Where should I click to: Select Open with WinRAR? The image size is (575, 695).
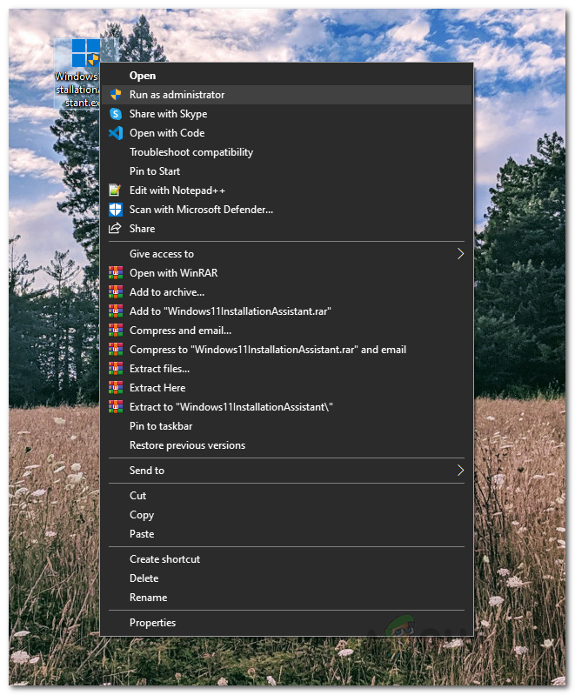[286, 273]
